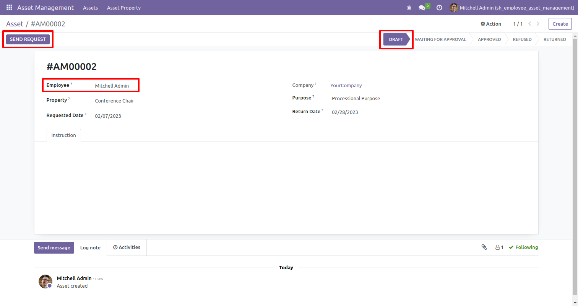Open the activities clock icon in navbar

[439, 8]
